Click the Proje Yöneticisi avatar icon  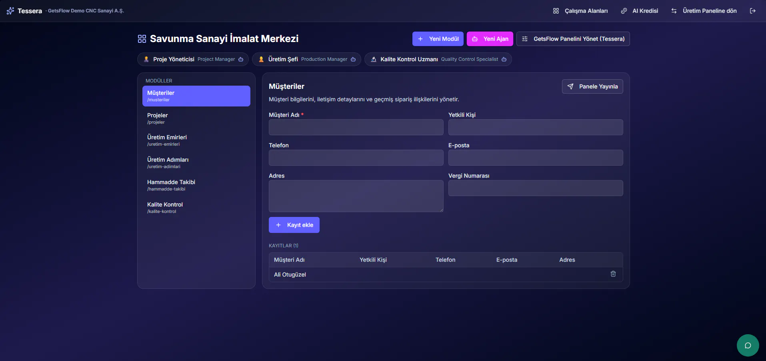click(x=146, y=59)
